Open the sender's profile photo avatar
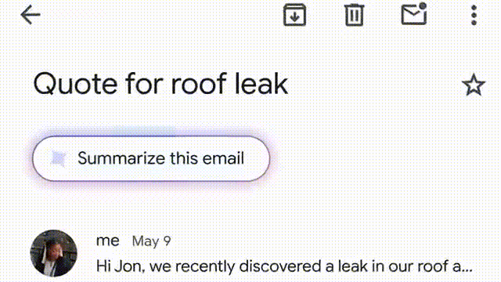501x282 pixels. coord(54,253)
